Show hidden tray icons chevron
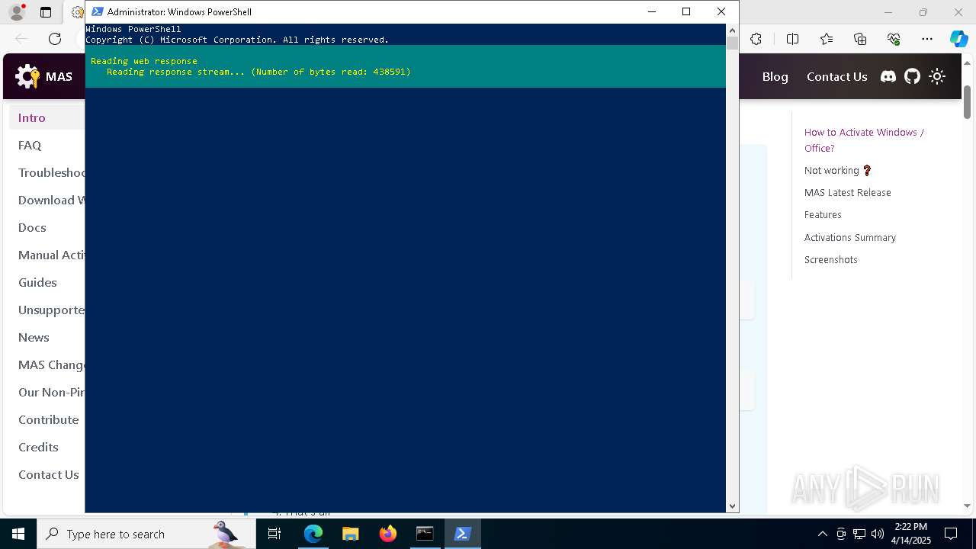The height and width of the screenshot is (549, 976). (x=822, y=534)
